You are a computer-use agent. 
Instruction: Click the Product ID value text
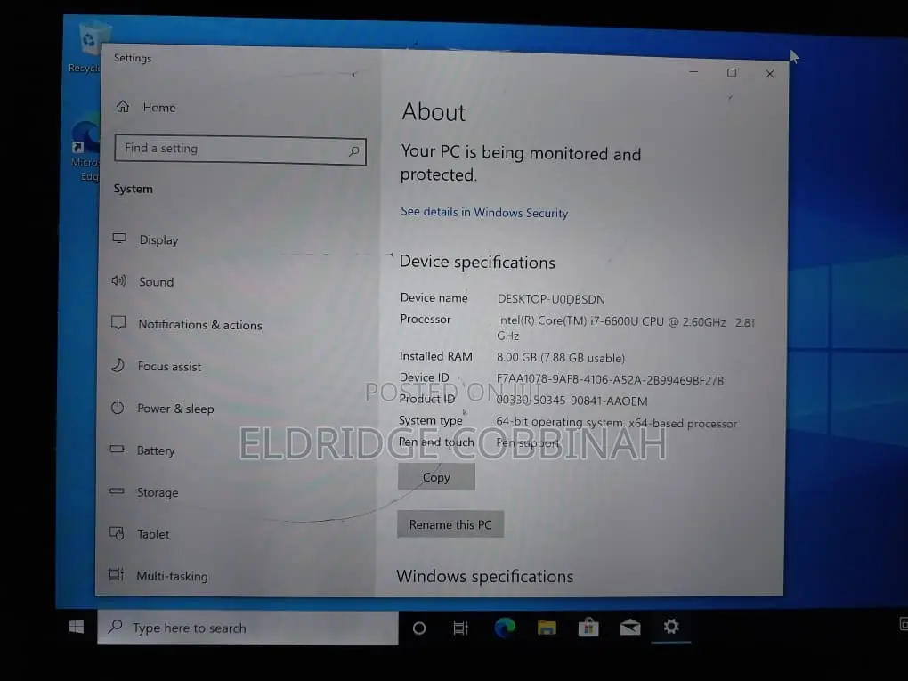pos(572,401)
